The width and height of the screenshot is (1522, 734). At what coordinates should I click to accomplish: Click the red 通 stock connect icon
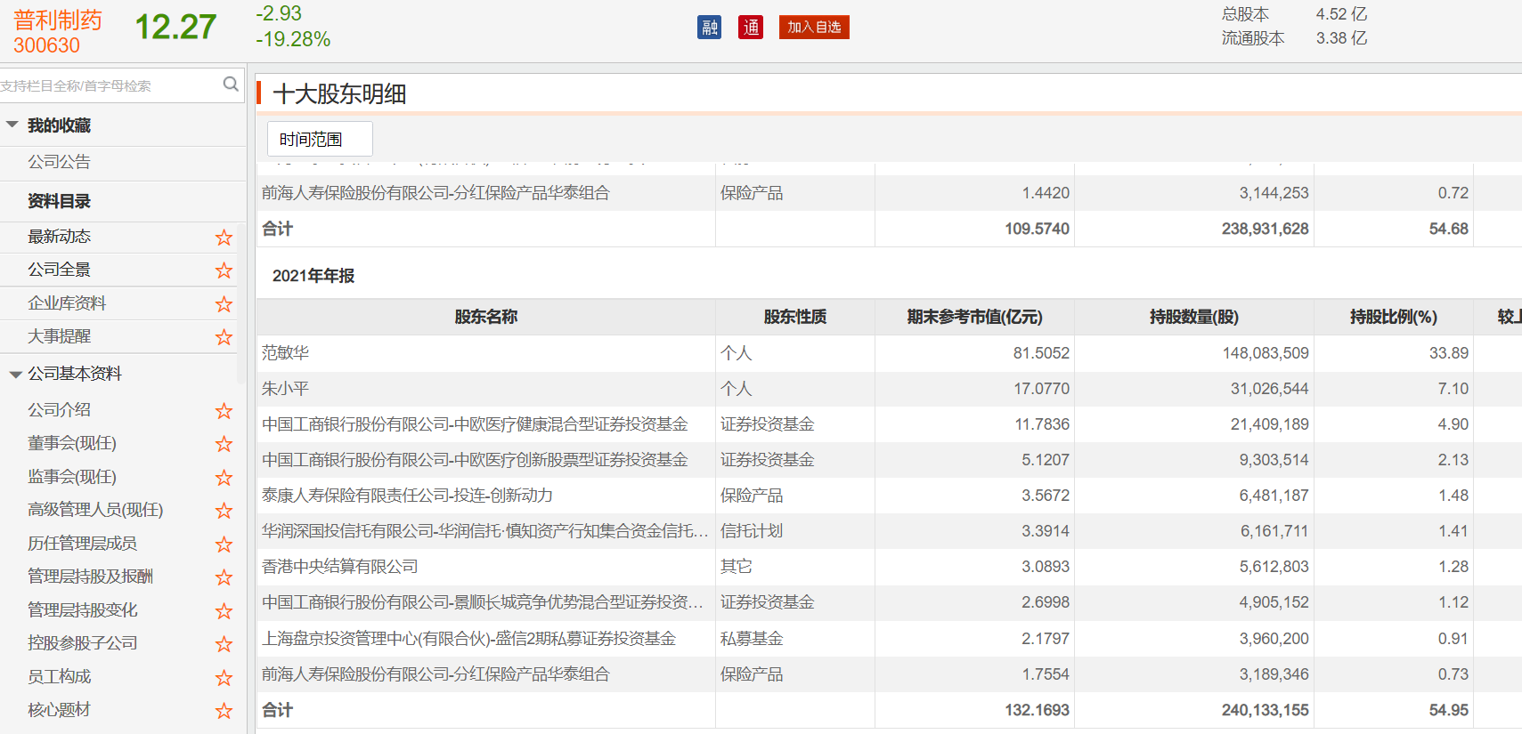tap(751, 28)
